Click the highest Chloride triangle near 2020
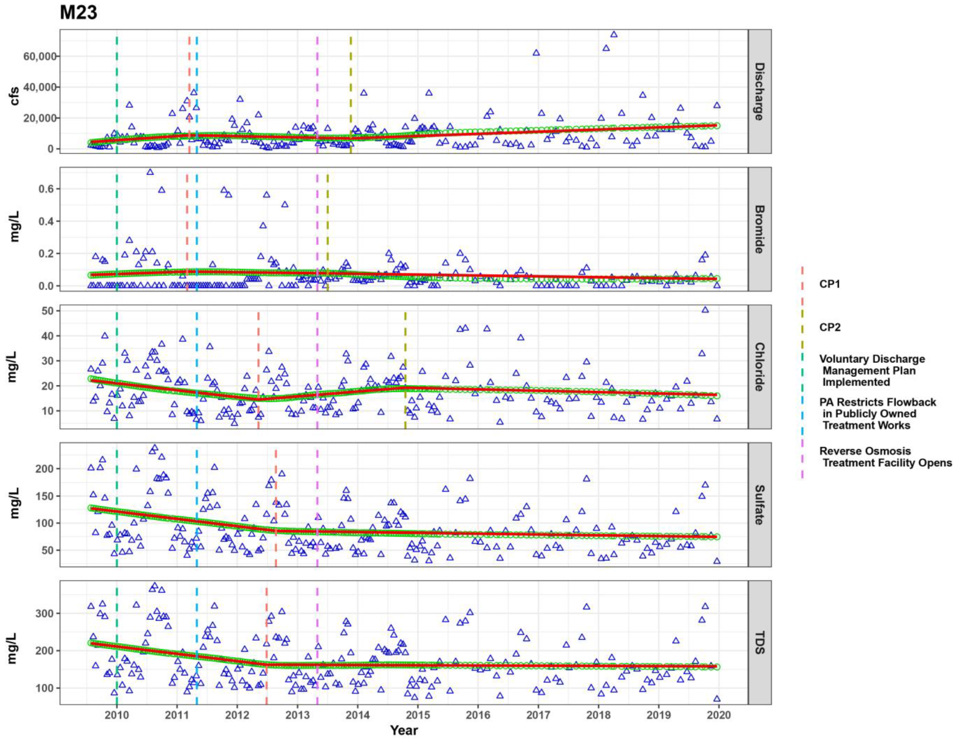 [705, 310]
